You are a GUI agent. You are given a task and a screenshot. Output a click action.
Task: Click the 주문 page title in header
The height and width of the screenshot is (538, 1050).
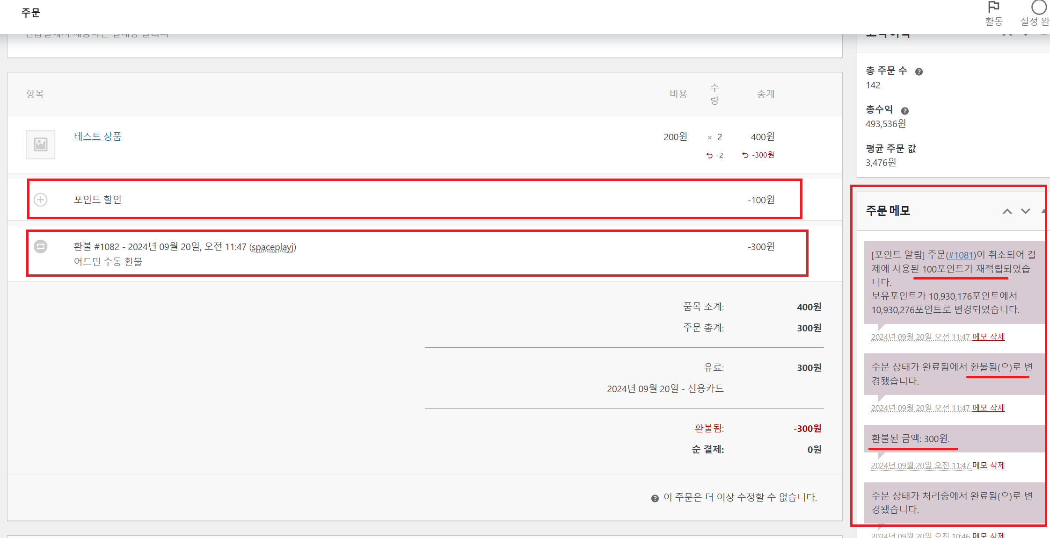pyautogui.click(x=31, y=13)
